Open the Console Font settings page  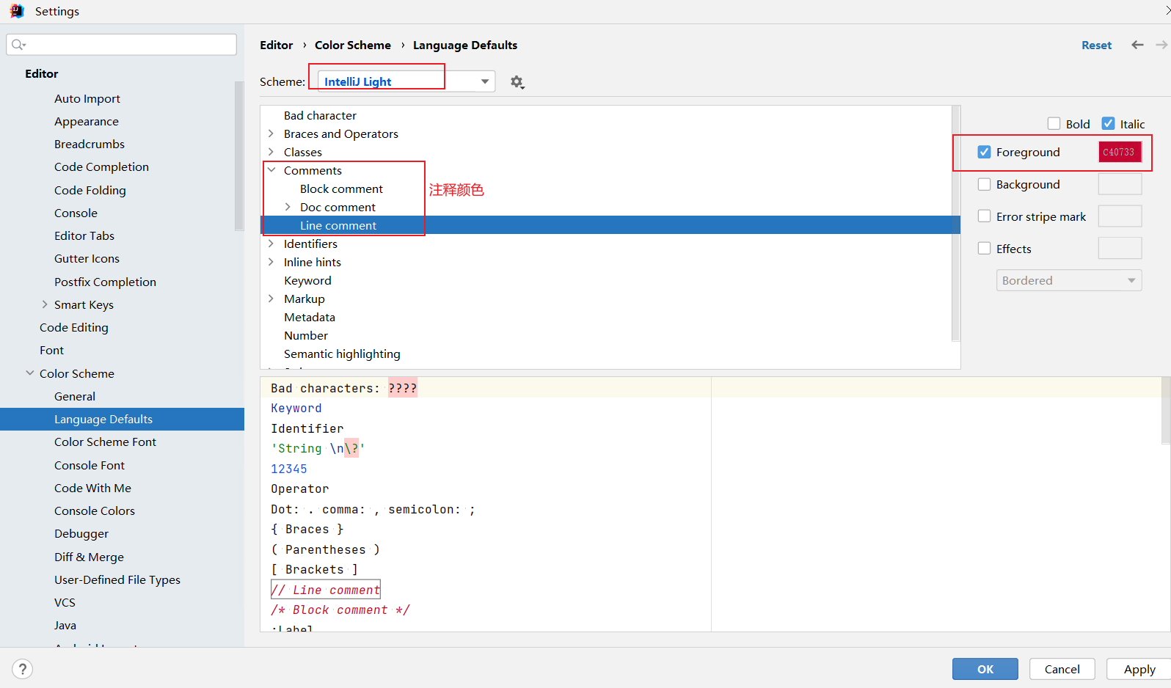(90, 465)
